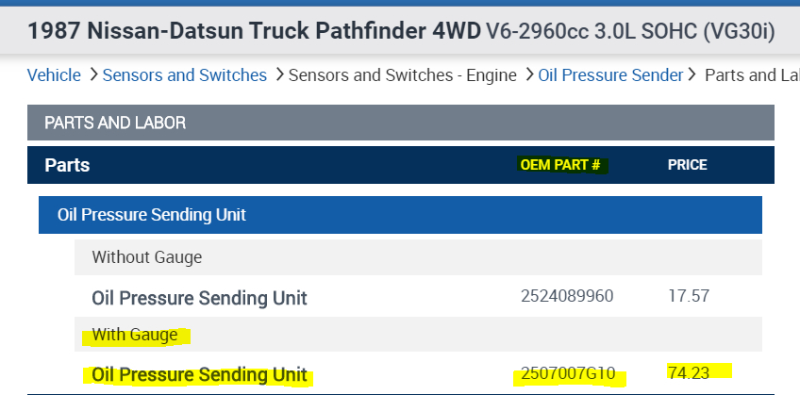Click the 74.23 price value
The height and width of the screenshot is (395, 800).
pos(688,371)
